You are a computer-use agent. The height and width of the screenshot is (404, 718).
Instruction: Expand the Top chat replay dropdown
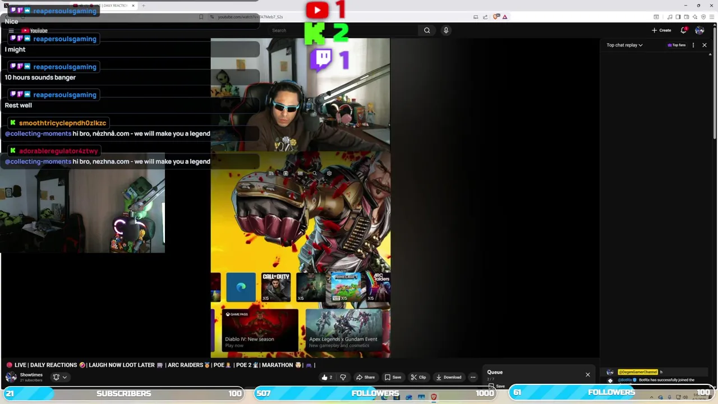click(624, 45)
